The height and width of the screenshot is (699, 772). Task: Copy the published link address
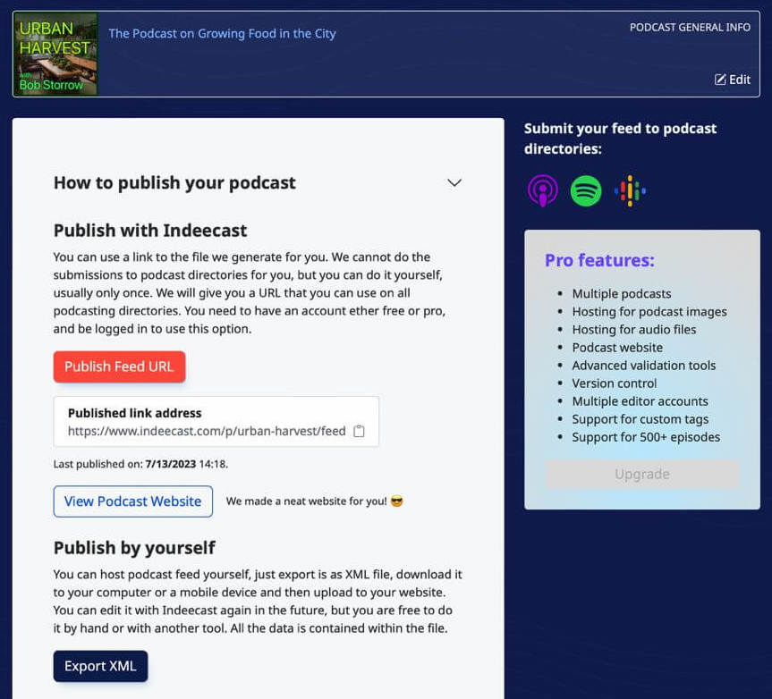tap(359, 430)
